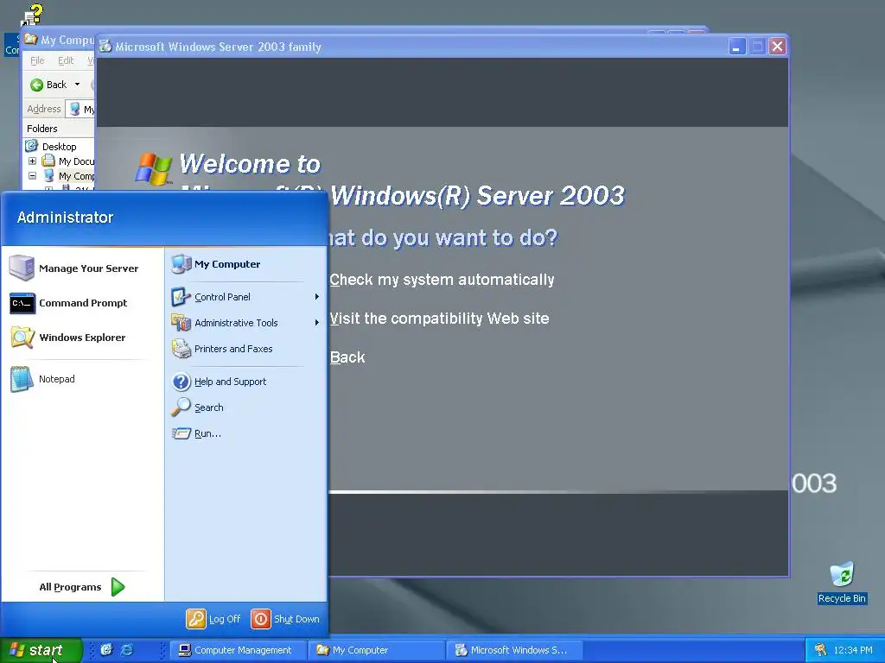Click the Control Panel icon
This screenshot has height=663, width=885.
(x=181, y=297)
